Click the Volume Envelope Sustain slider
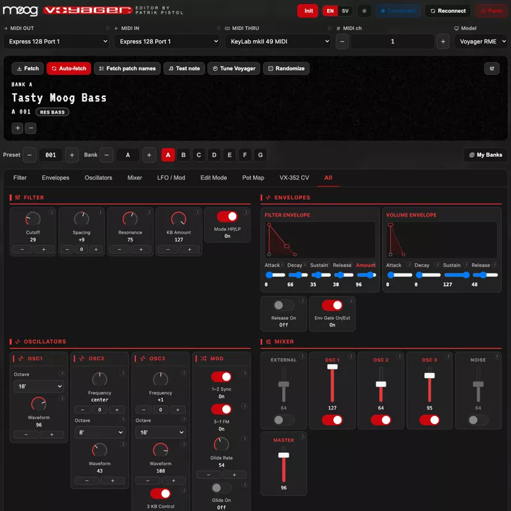 (457, 275)
